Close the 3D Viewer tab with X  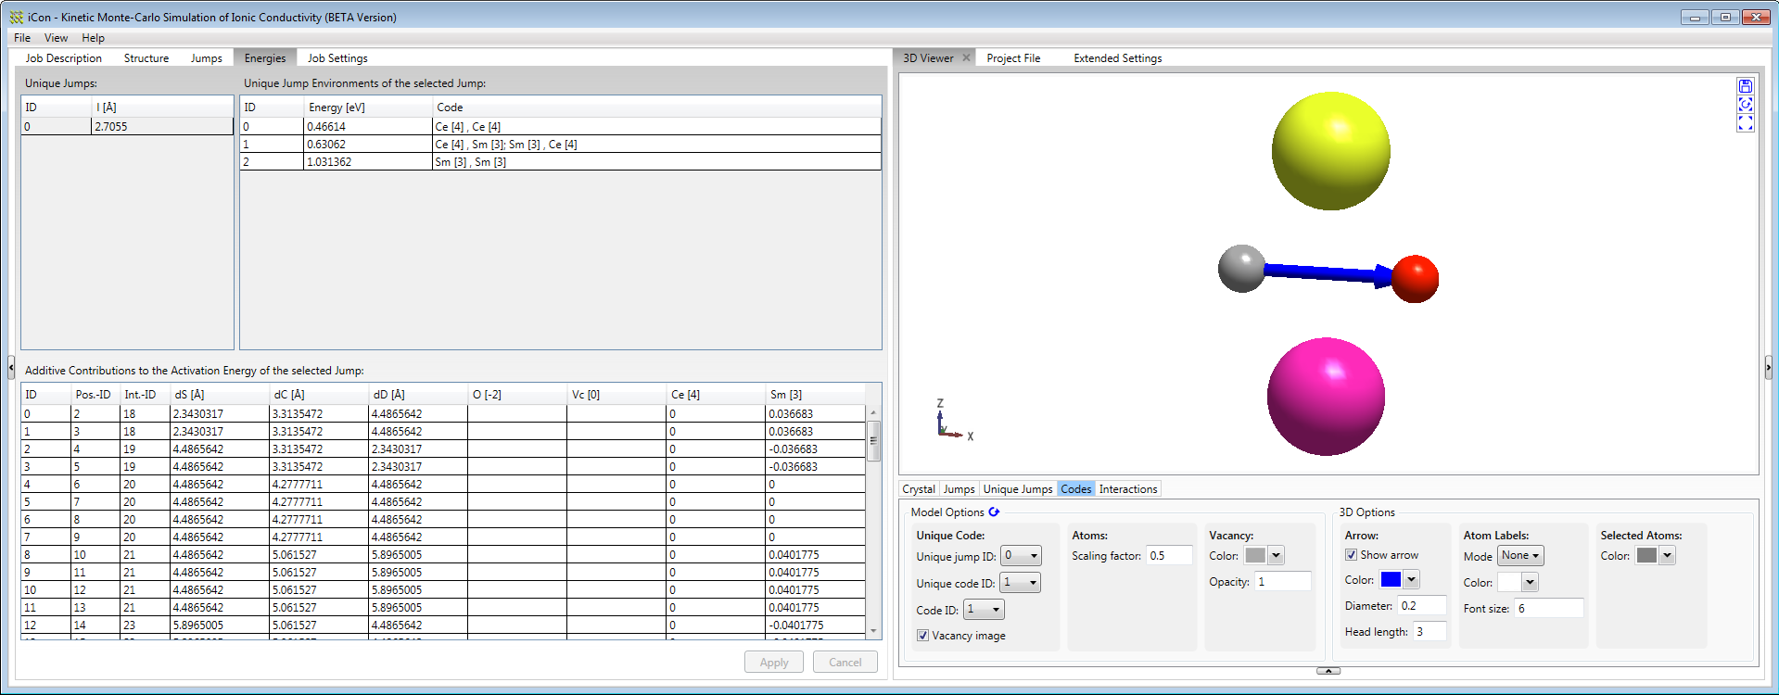coord(966,57)
